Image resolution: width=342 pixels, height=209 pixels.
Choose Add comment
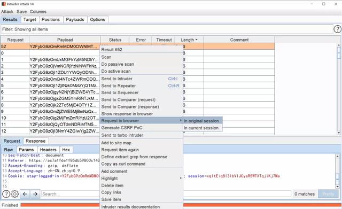click(x=141, y=171)
